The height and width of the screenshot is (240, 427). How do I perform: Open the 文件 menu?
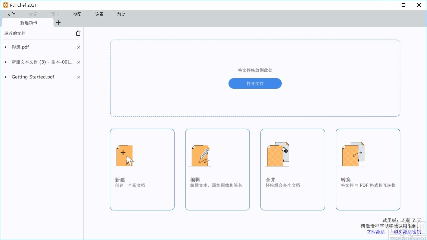(11, 14)
